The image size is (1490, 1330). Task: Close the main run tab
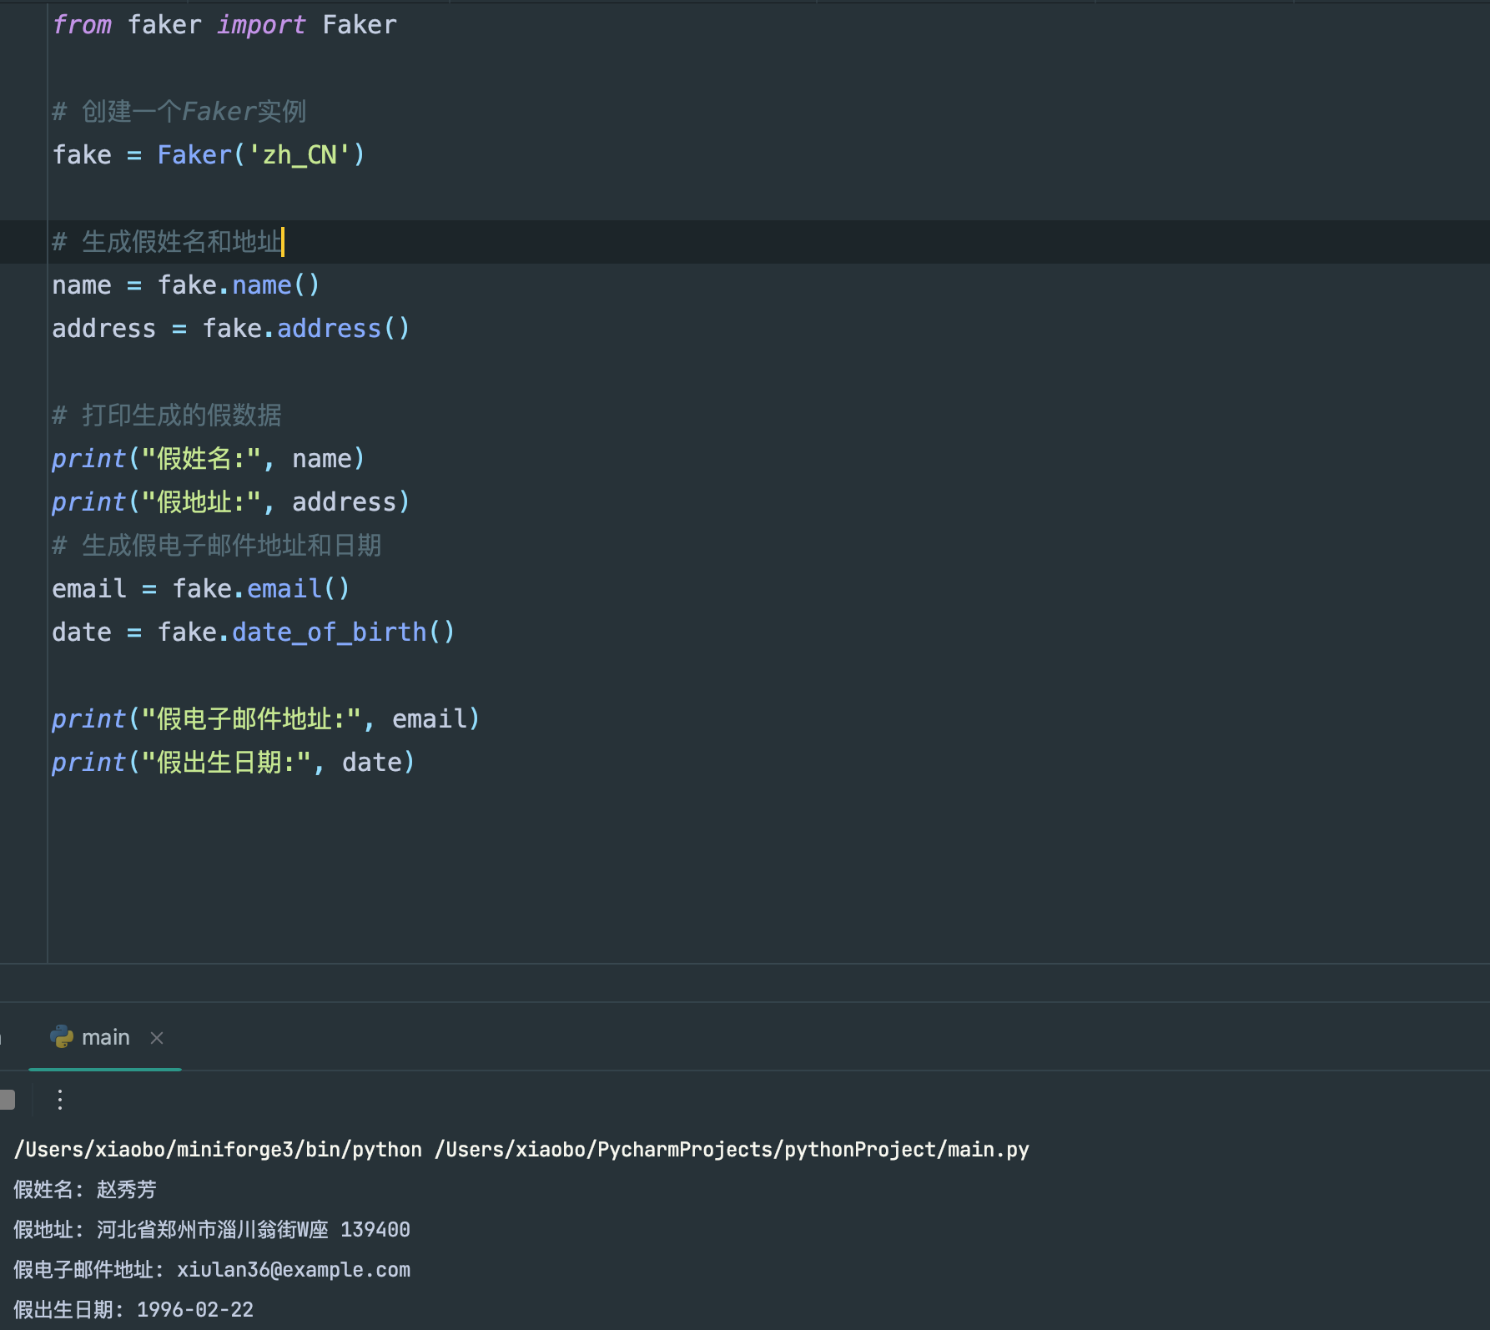tap(157, 1038)
